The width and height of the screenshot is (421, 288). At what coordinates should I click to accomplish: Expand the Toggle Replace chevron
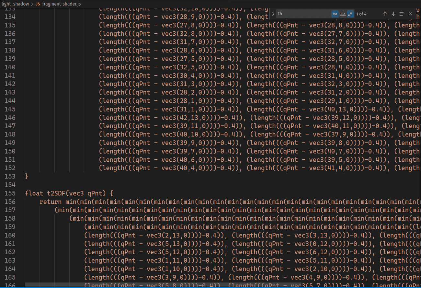[x=273, y=14]
